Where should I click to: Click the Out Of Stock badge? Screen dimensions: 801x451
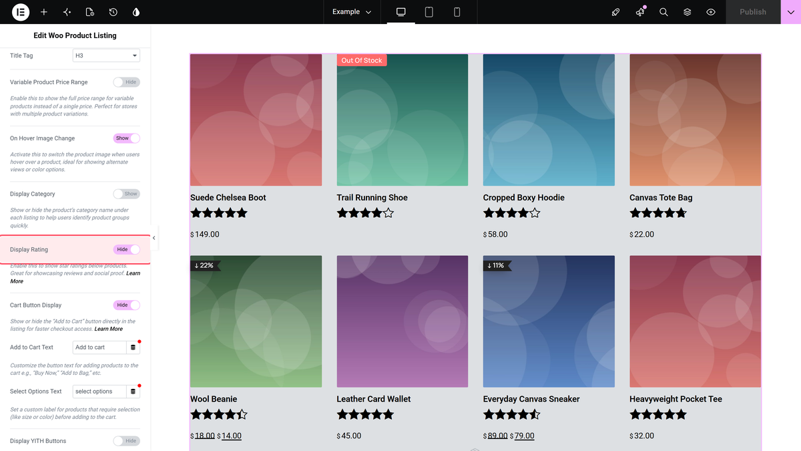(362, 60)
